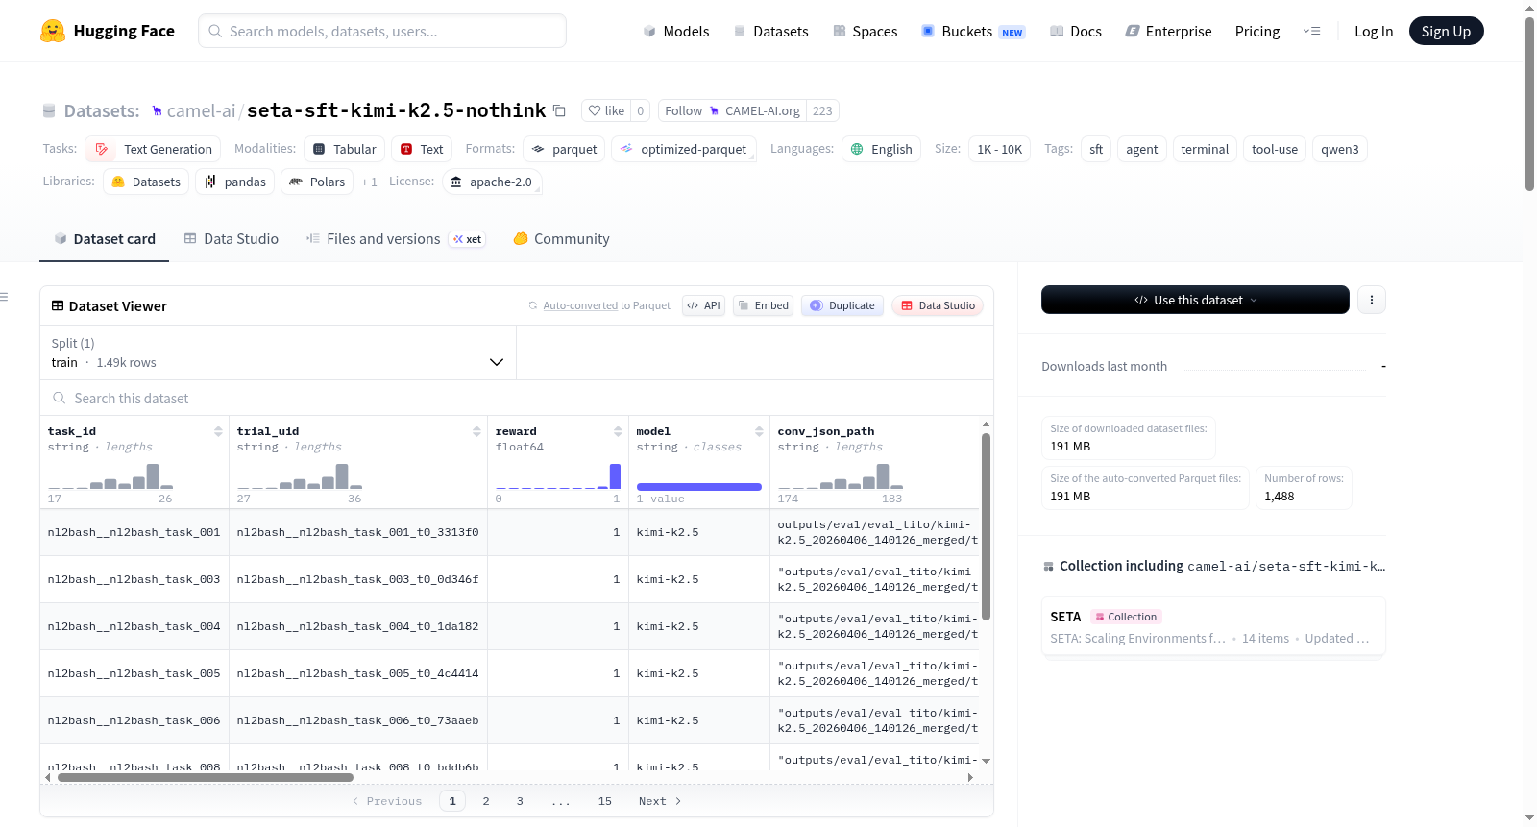Open the apache-2.0 license tag
Screen dimensions: 1537x827
pos(492,182)
